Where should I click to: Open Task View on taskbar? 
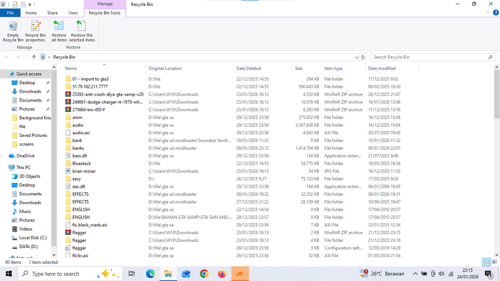pyautogui.click(x=132, y=274)
